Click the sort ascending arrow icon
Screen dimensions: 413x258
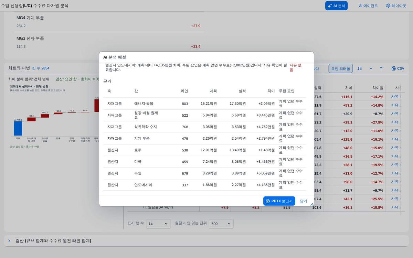(382, 68)
